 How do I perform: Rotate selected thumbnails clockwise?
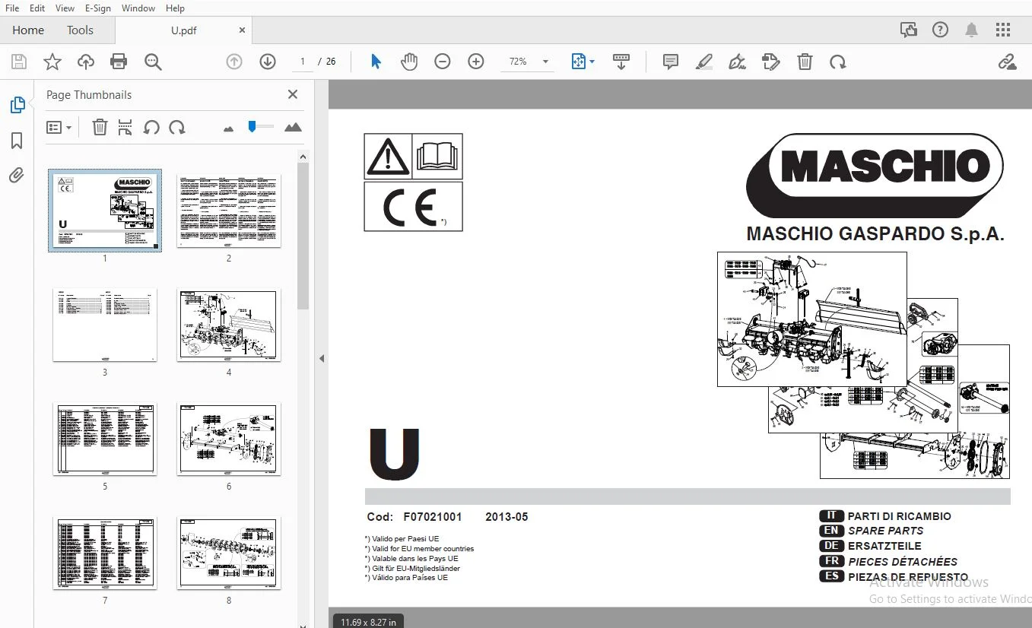[177, 128]
